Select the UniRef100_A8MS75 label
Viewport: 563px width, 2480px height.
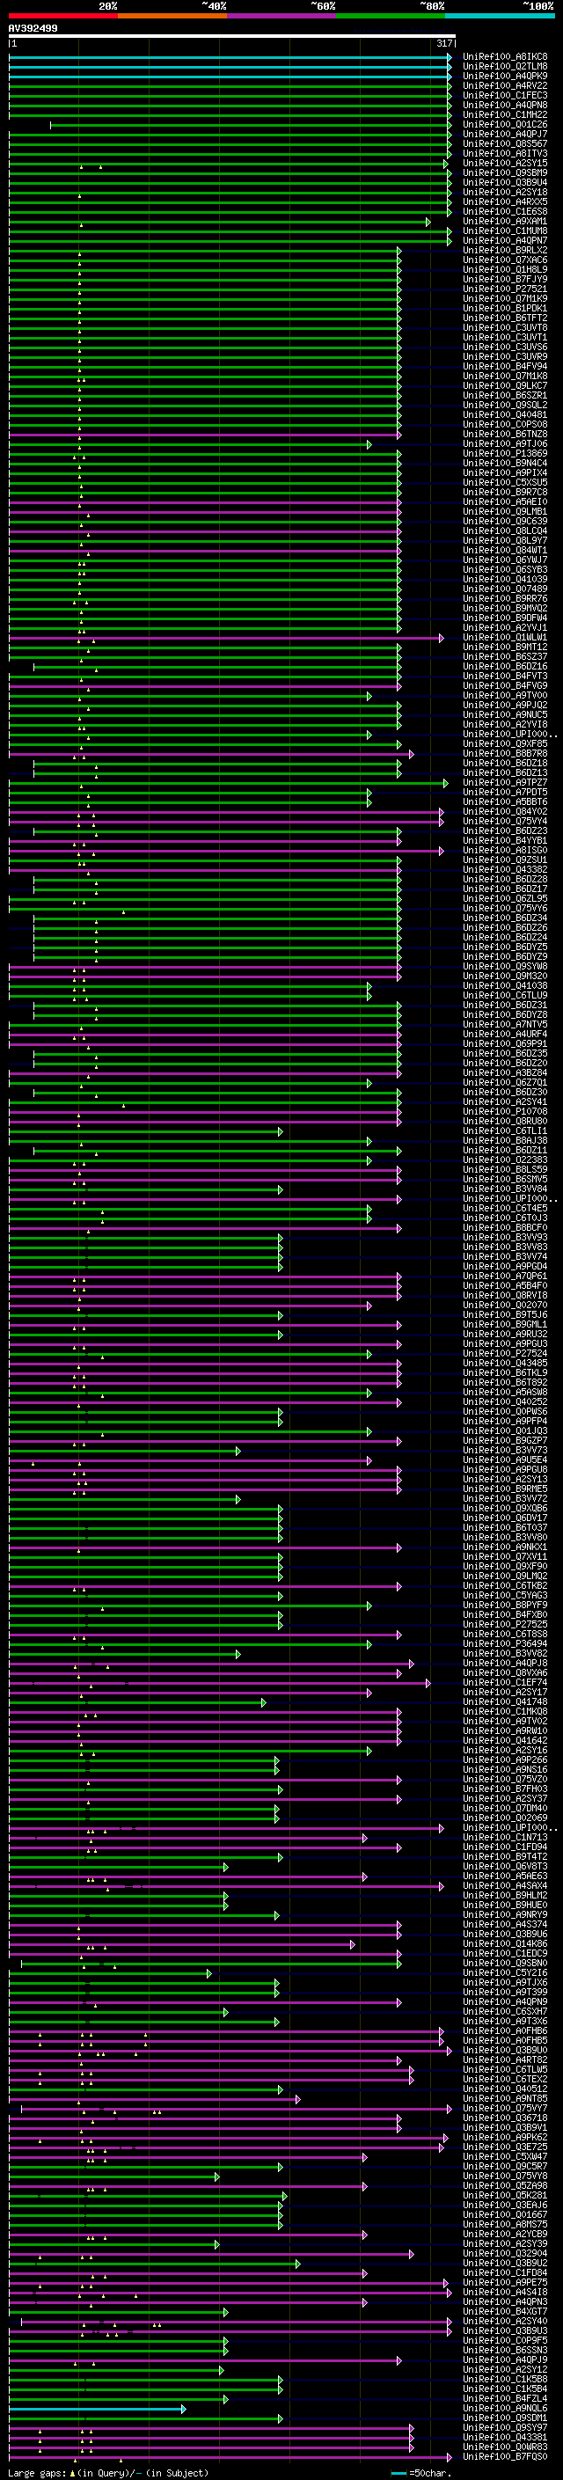click(505, 2224)
